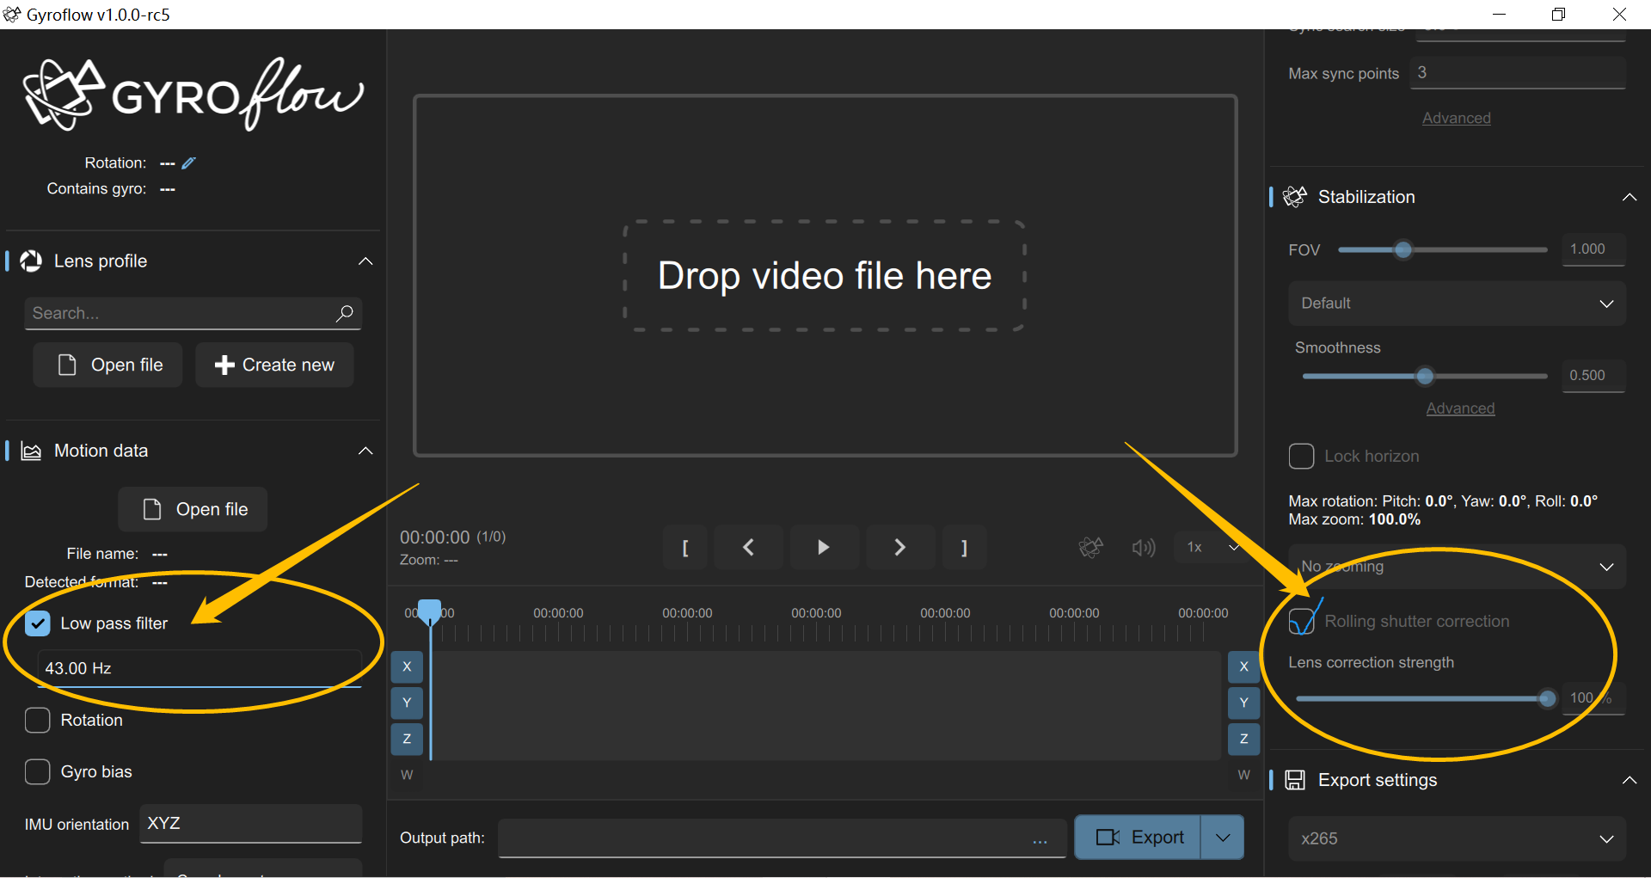Toggle left Z axis chart button
1651x878 pixels.
coord(407,739)
